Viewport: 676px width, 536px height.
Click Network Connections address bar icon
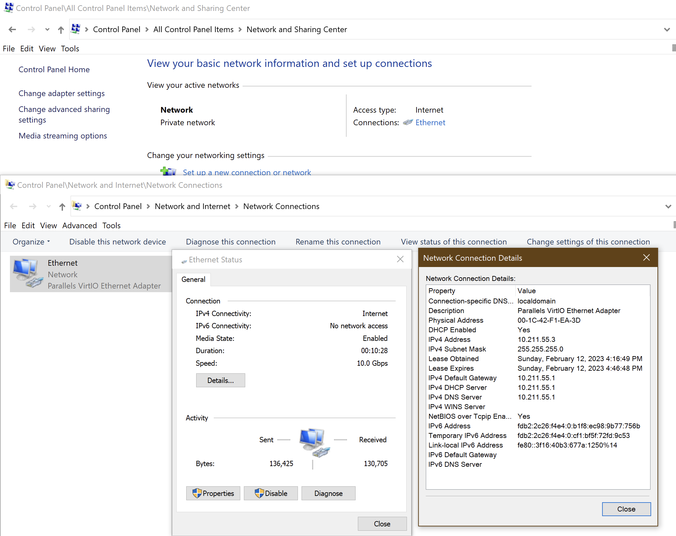(77, 206)
